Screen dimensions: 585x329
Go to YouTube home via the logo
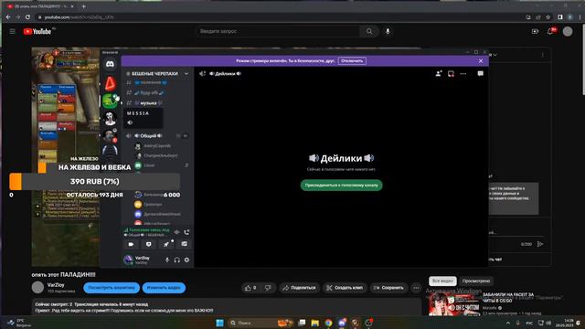click(37, 31)
